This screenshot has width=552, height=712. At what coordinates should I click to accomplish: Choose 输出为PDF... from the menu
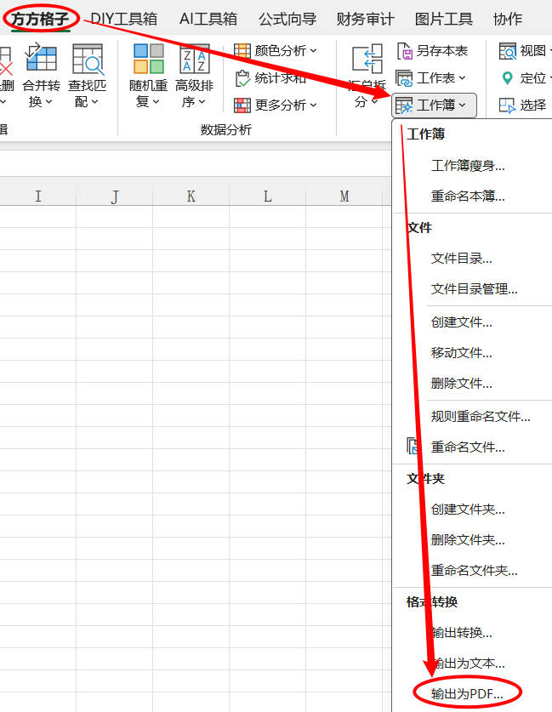click(x=467, y=694)
